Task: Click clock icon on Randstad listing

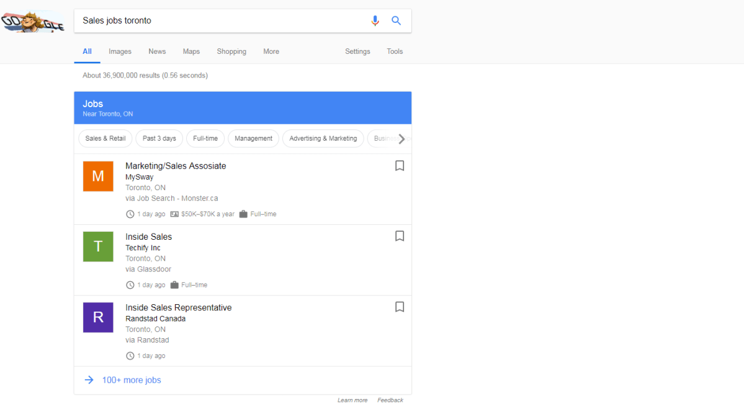Action: (130, 356)
